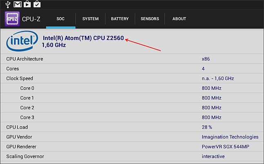Image resolution: width=264 pixels, height=164 pixels.
Task: Switch to the SYSTEM tab
Action: click(90, 19)
